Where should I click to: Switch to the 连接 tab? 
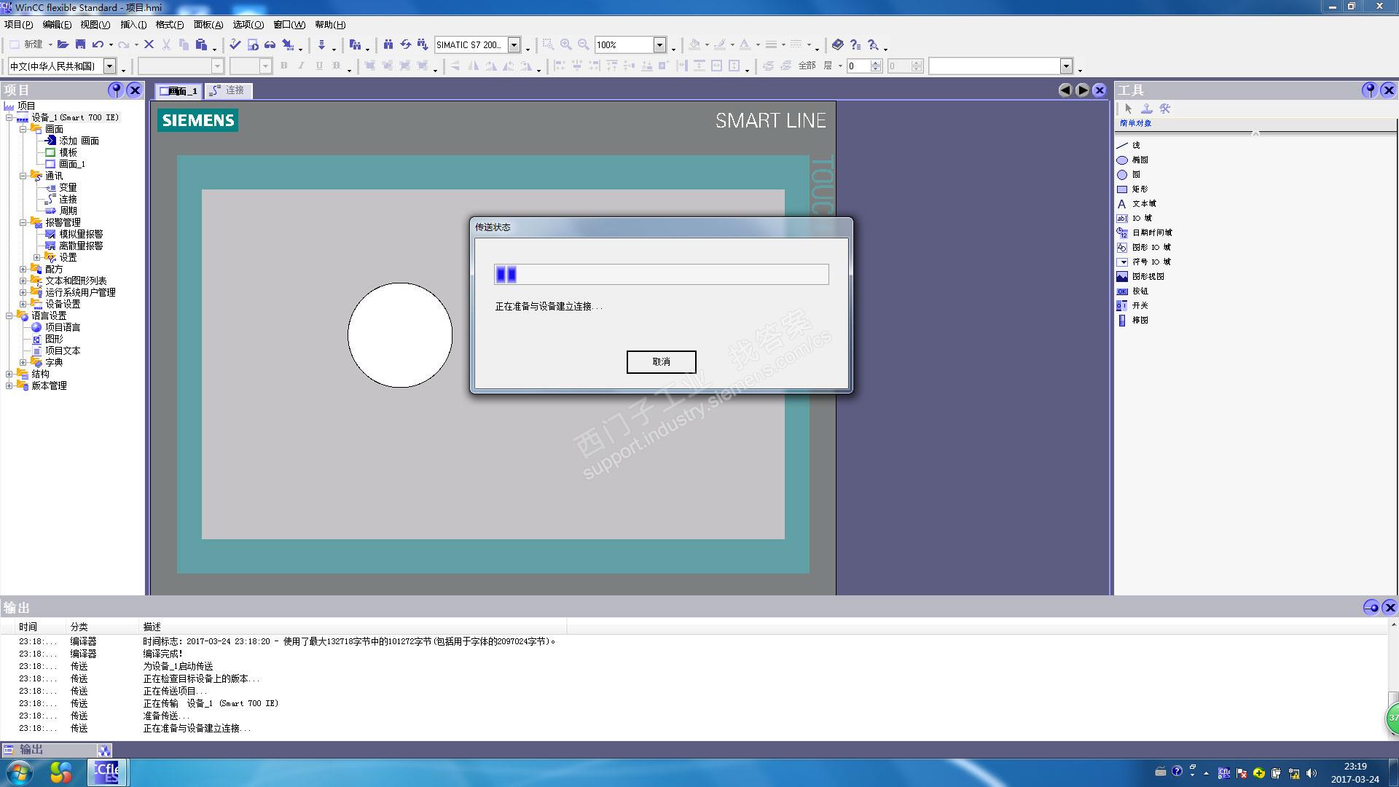[x=228, y=90]
